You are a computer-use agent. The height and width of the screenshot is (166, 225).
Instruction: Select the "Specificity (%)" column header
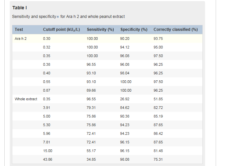[134, 30]
